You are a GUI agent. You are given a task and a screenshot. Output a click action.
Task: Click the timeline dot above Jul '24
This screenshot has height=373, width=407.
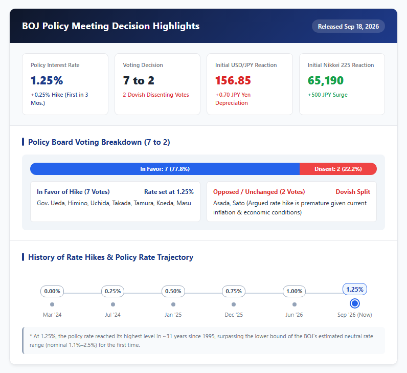112,304
